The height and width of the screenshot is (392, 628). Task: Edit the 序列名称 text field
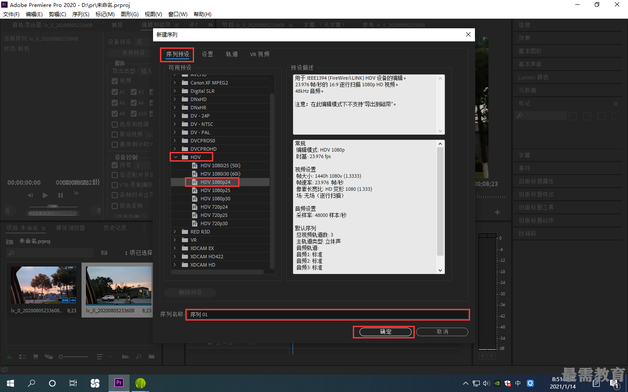328,314
